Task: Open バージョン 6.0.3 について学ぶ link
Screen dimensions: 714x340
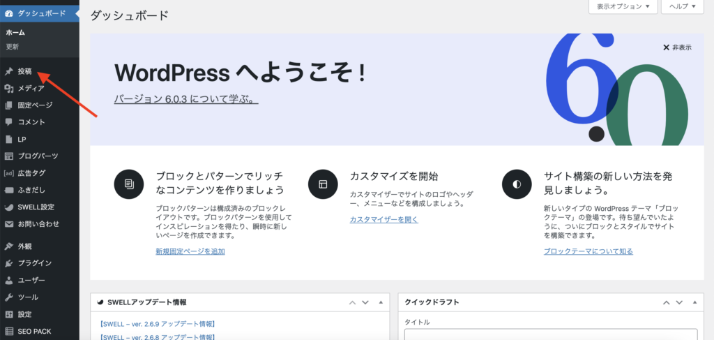Action: click(186, 99)
